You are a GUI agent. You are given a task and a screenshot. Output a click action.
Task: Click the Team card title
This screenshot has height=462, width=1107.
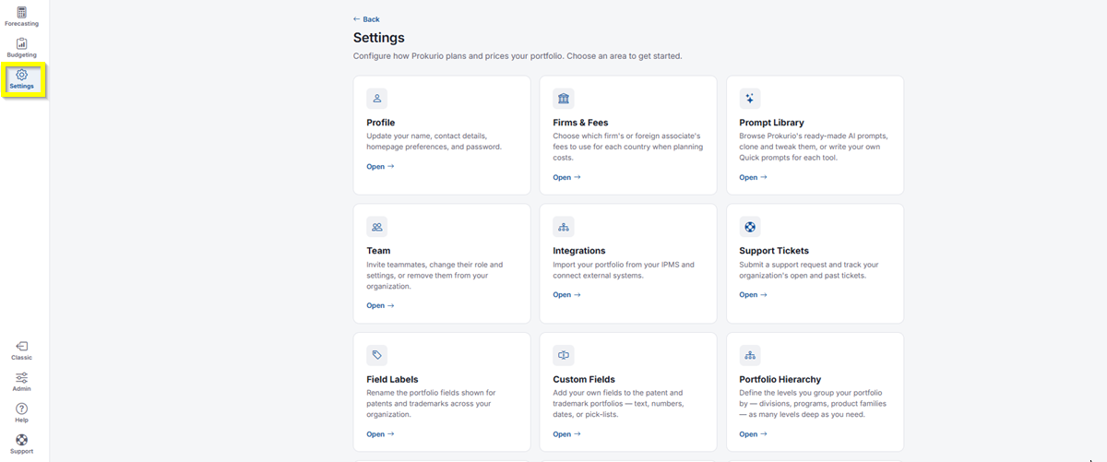point(378,251)
